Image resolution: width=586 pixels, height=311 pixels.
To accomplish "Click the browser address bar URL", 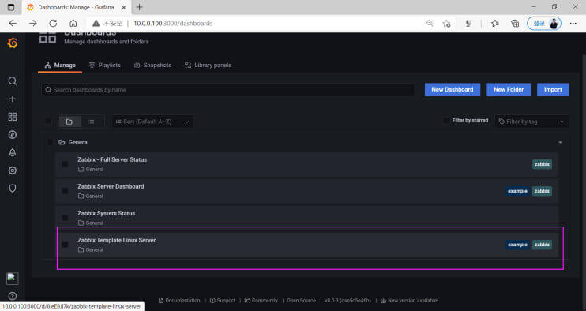I will pos(173,23).
